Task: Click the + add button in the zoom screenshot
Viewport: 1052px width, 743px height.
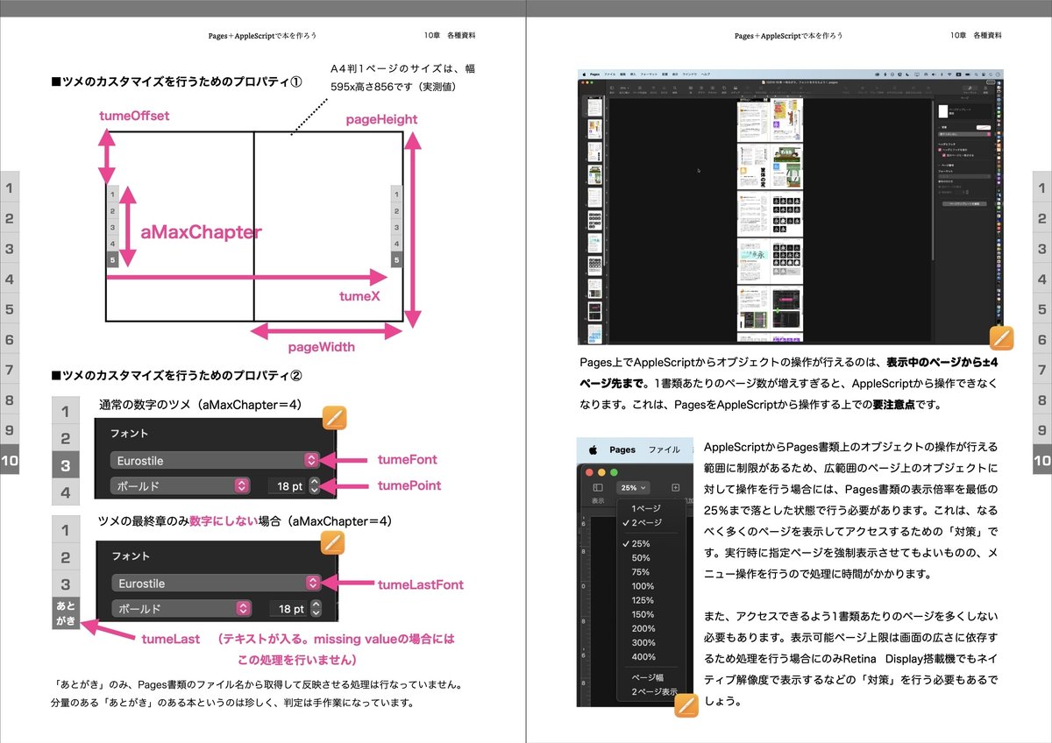Action: (675, 487)
